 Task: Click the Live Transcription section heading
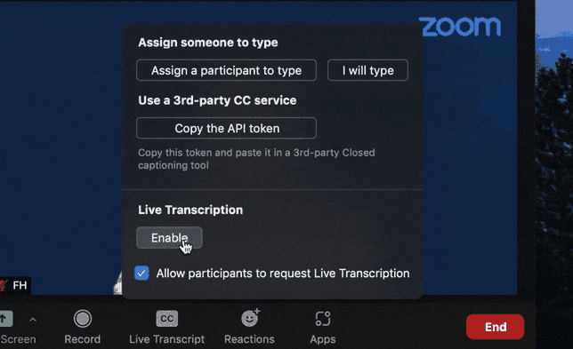pyautogui.click(x=190, y=210)
